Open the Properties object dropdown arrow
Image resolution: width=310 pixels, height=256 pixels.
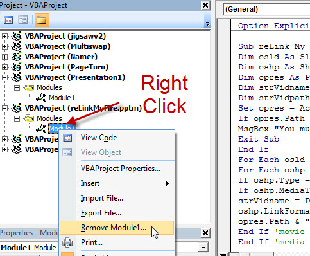tap(203, 248)
